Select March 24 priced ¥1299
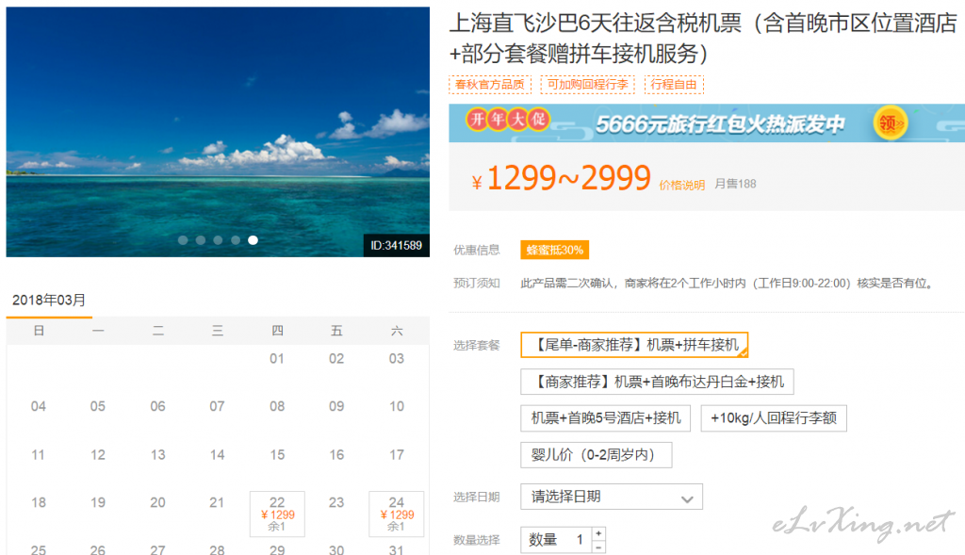Image resolution: width=965 pixels, height=555 pixels. (x=397, y=514)
